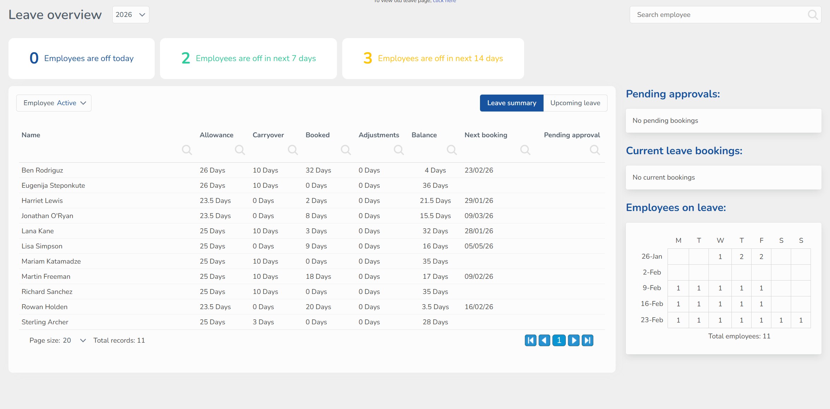Screen dimensions: 830x409
Task: Click the No current bookings panel
Action: [723, 178]
